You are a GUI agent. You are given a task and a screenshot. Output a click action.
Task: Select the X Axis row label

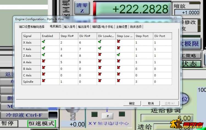pos(31,43)
